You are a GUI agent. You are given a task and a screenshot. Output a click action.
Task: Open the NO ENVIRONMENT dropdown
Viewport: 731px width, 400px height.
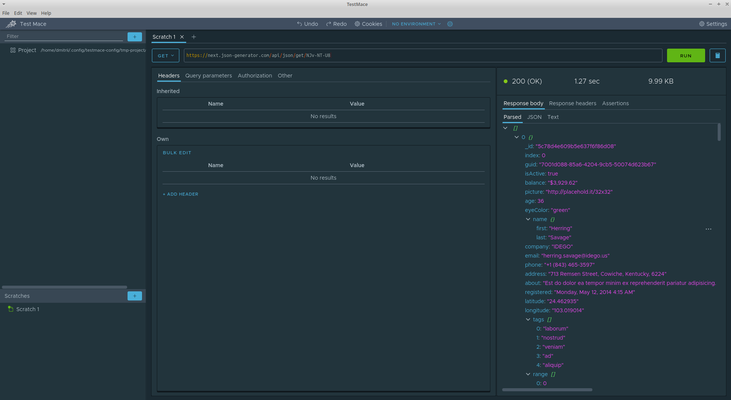click(x=417, y=24)
